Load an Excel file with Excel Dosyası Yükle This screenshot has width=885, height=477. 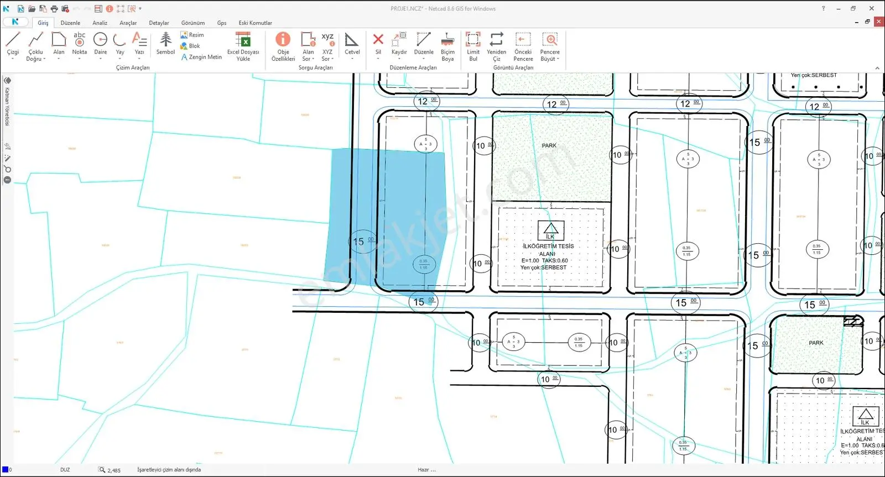tap(243, 46)
